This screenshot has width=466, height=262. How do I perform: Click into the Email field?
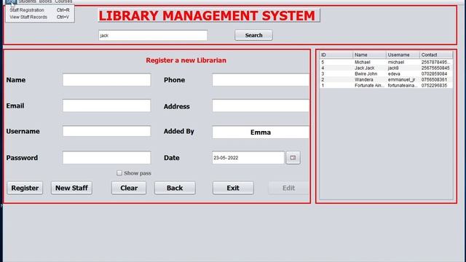coord(107,106)
